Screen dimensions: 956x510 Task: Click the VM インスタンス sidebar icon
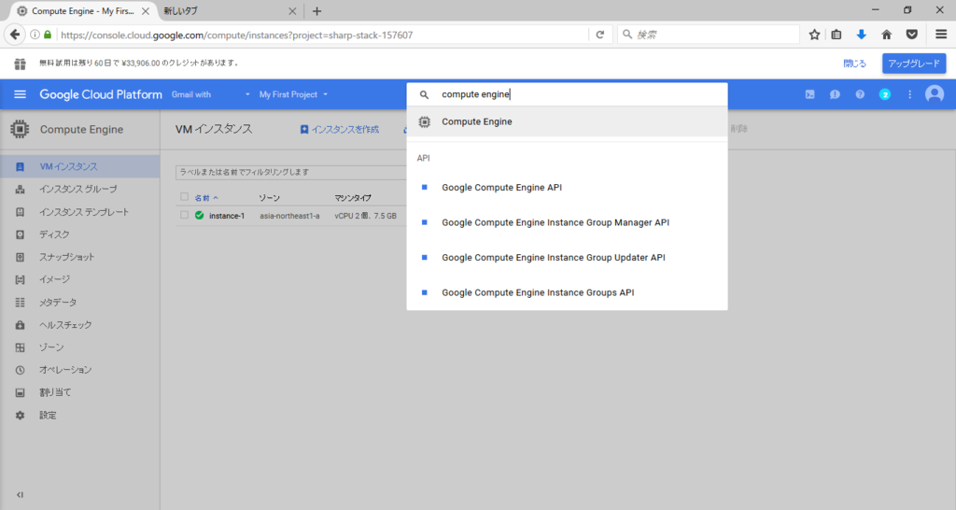21,166
